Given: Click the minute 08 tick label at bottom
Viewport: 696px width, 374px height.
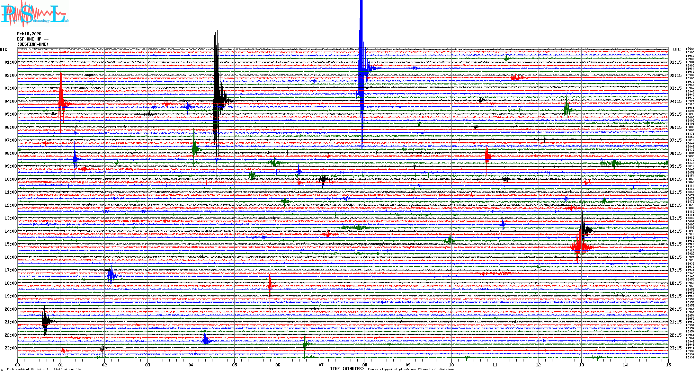Looking at the screenshot, I should coord(365,365).
